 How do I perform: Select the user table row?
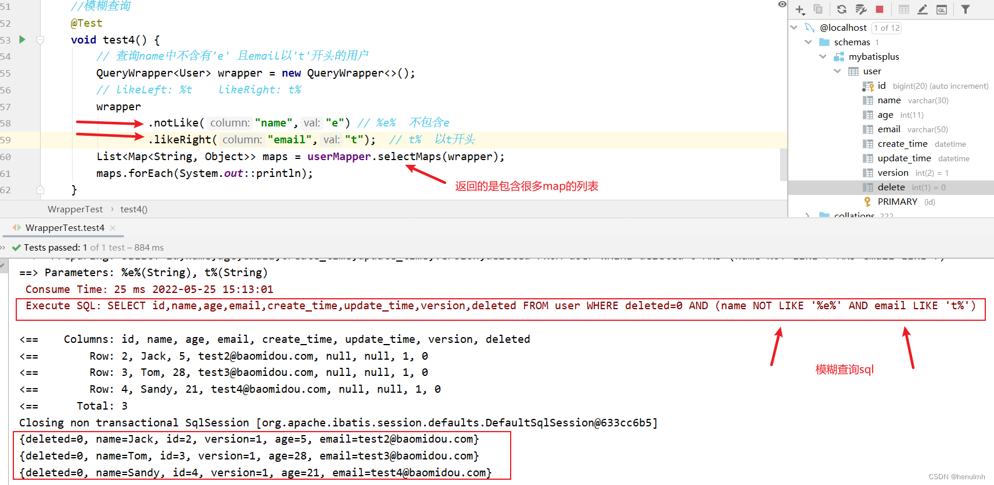pyautogui.click(x=891, y=71)
